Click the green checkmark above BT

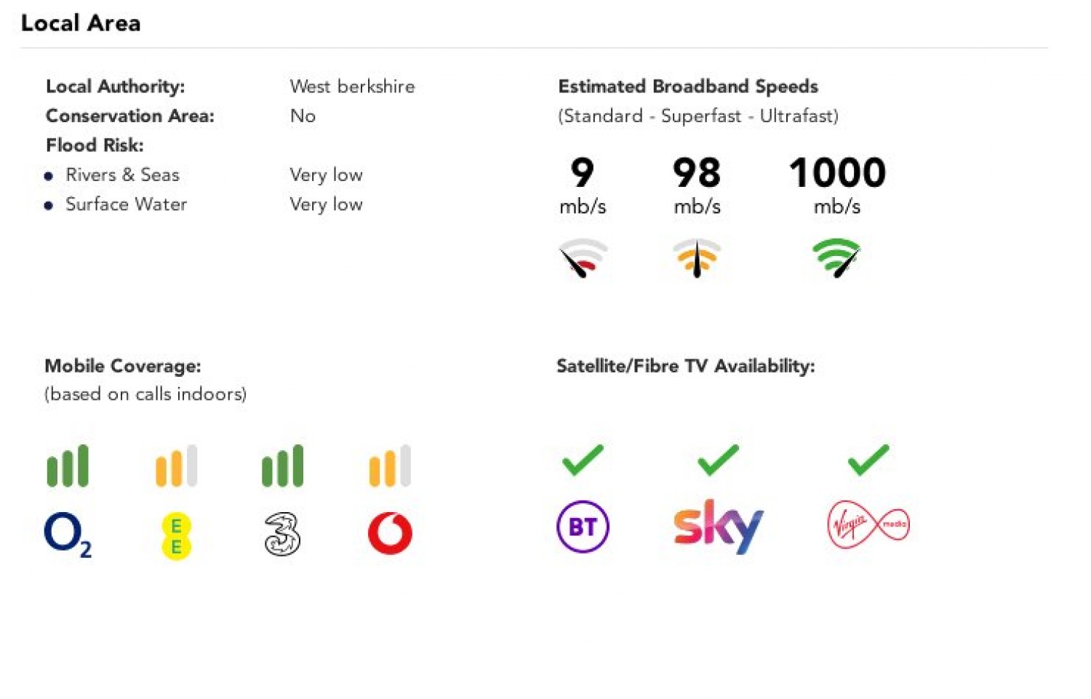pyautogui.click(x=583, y=460)
